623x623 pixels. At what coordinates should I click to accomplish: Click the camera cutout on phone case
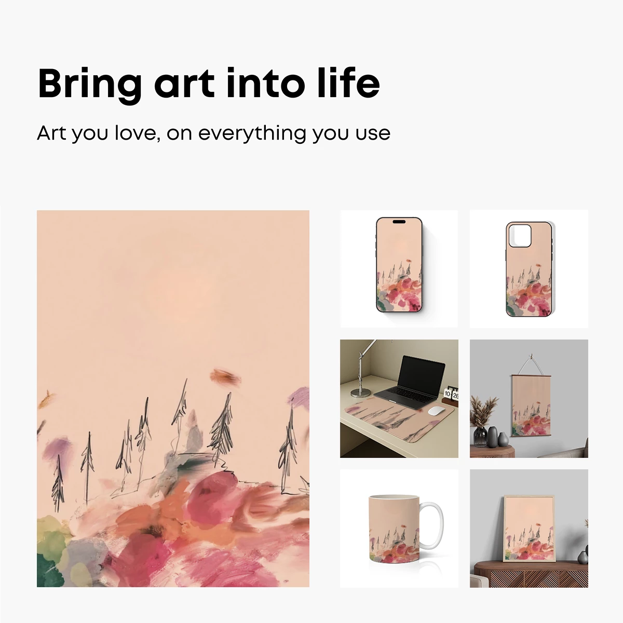[519, 236]
